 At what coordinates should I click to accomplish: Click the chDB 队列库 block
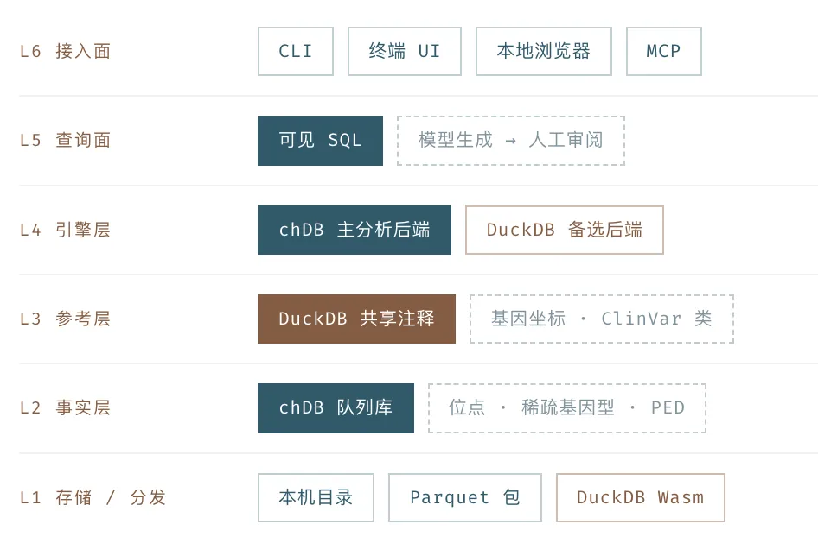336,408
